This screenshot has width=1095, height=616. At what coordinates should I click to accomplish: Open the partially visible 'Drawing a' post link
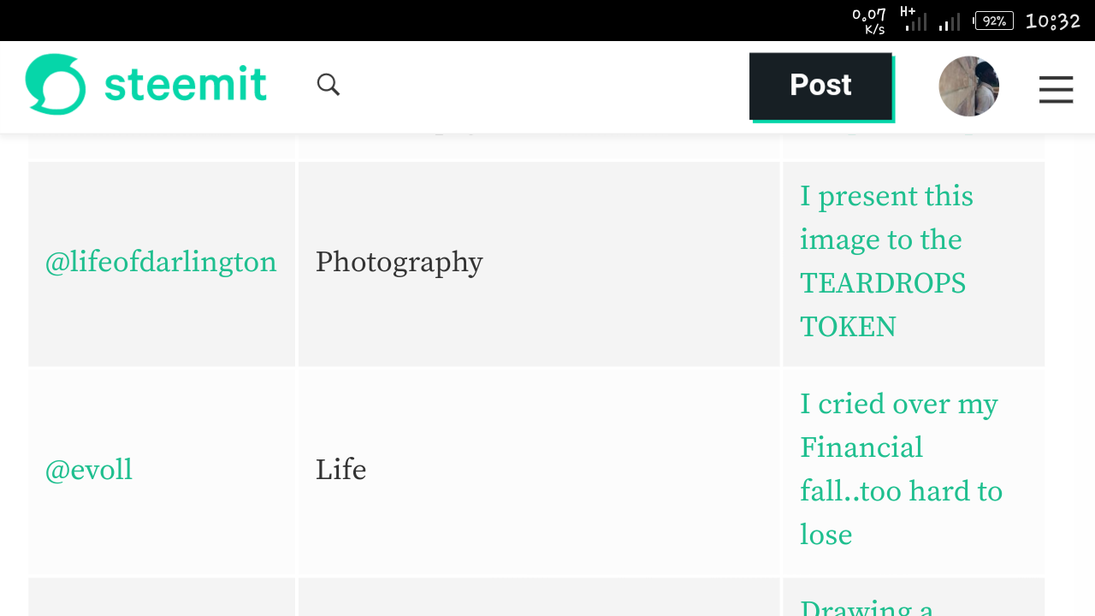866,607
